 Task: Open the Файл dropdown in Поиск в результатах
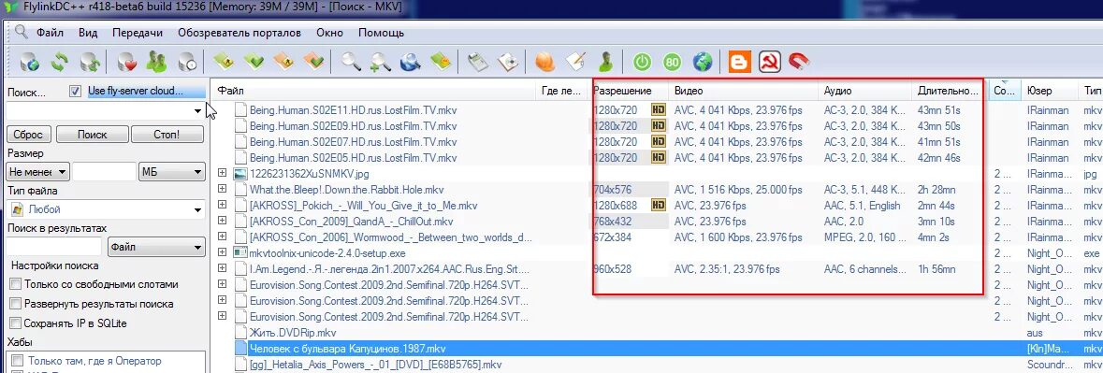[155, 247]
